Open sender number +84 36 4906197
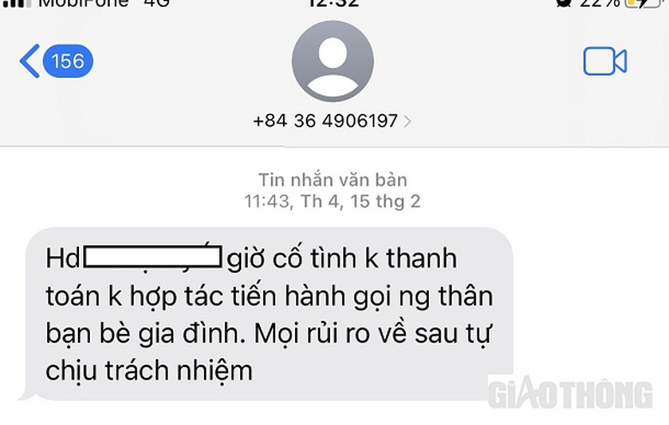 pyautogui.click(x=326, y=121)
